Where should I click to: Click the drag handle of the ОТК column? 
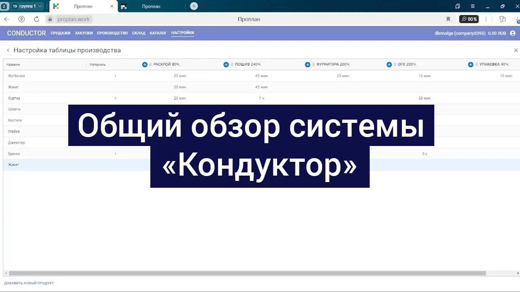395,64
